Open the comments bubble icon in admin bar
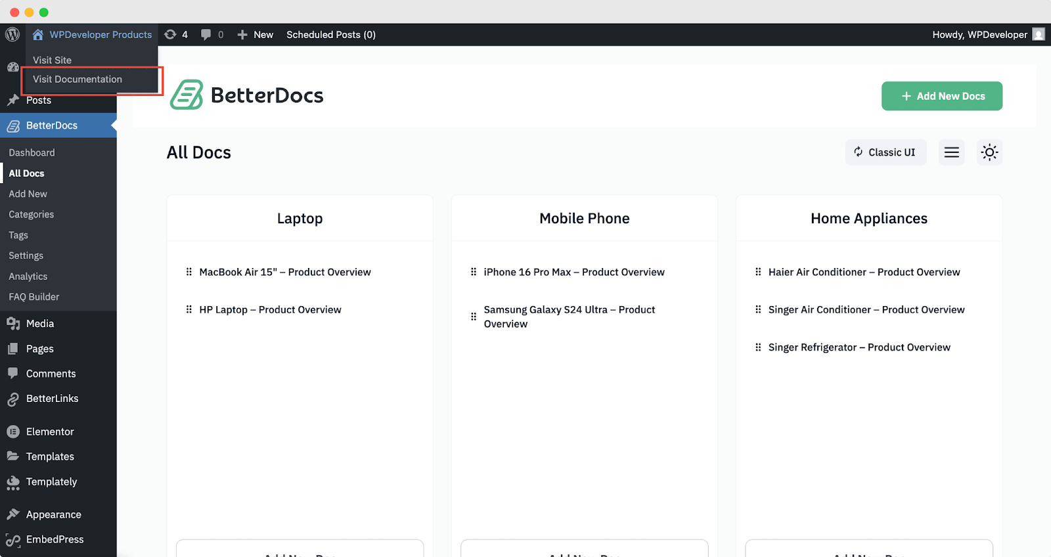 click(x=206, y=35)
